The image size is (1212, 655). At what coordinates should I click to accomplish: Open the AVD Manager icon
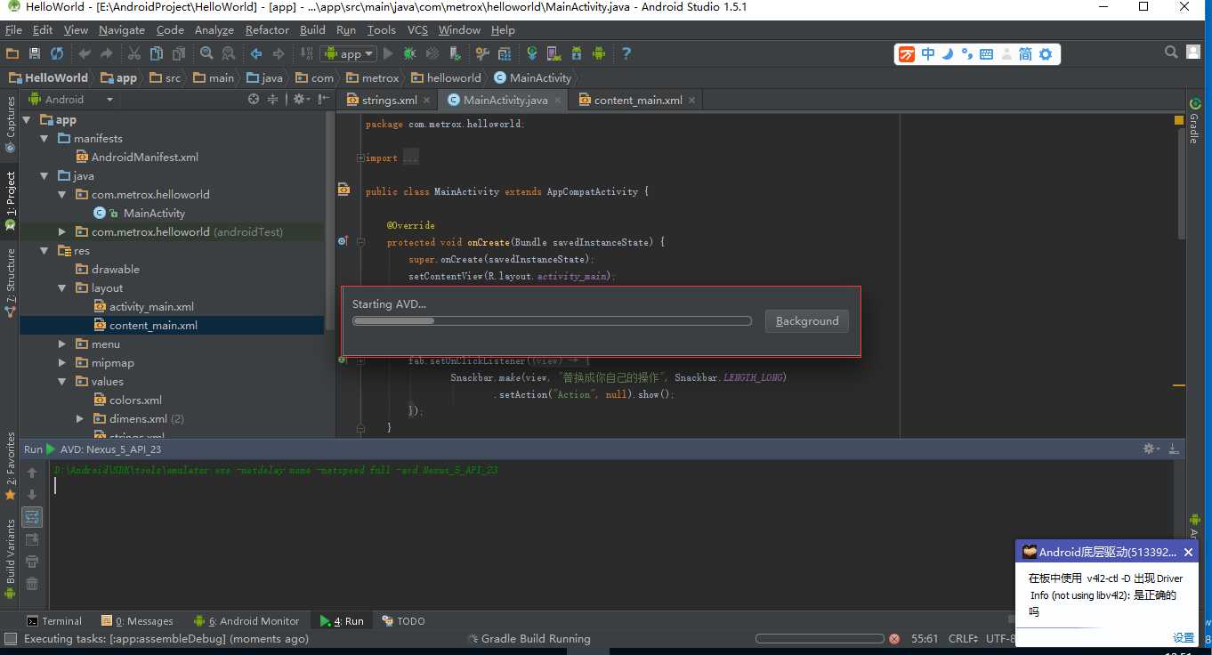554,53
